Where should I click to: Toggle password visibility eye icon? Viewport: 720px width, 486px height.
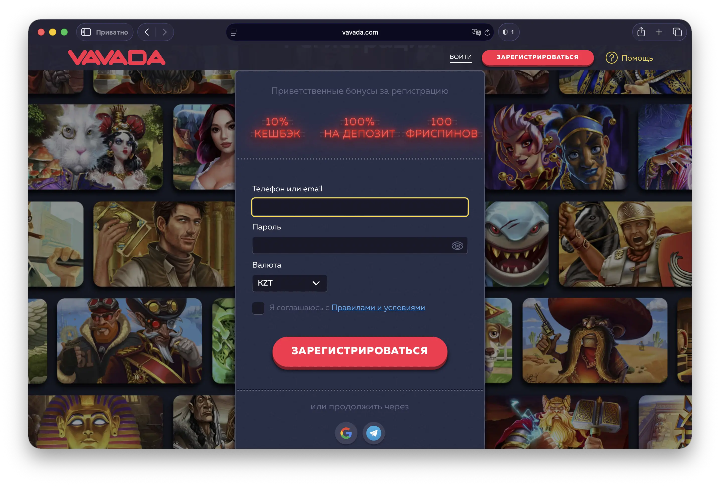(457, 246)
